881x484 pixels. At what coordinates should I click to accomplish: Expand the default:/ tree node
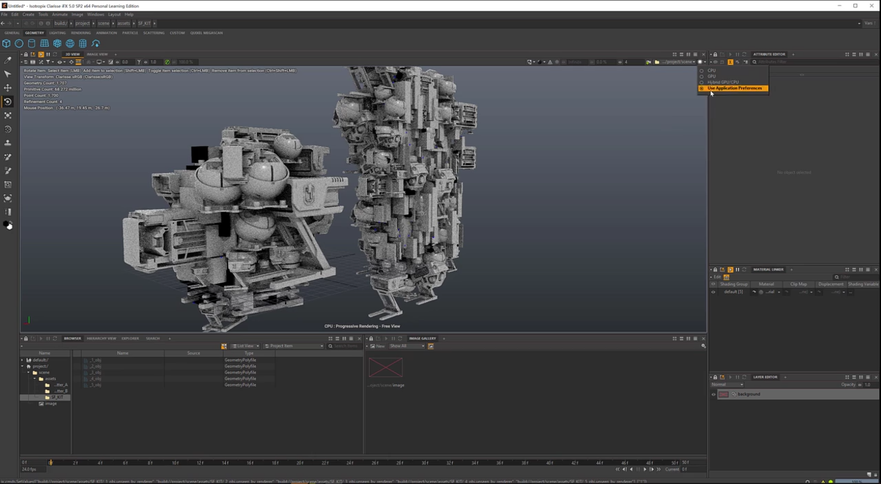[x=22, y=360]
